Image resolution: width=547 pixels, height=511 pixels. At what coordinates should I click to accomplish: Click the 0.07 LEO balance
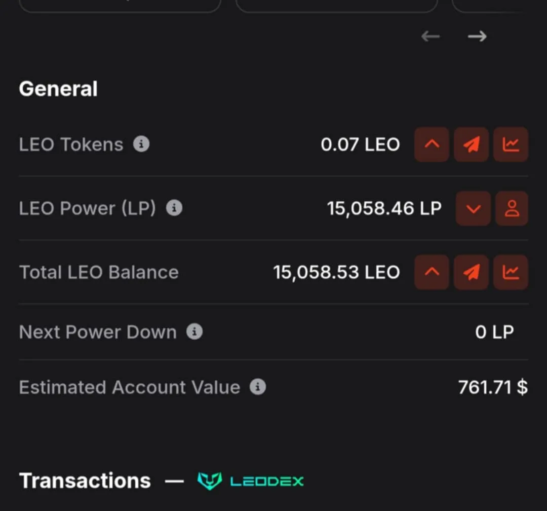coord(360,144)
